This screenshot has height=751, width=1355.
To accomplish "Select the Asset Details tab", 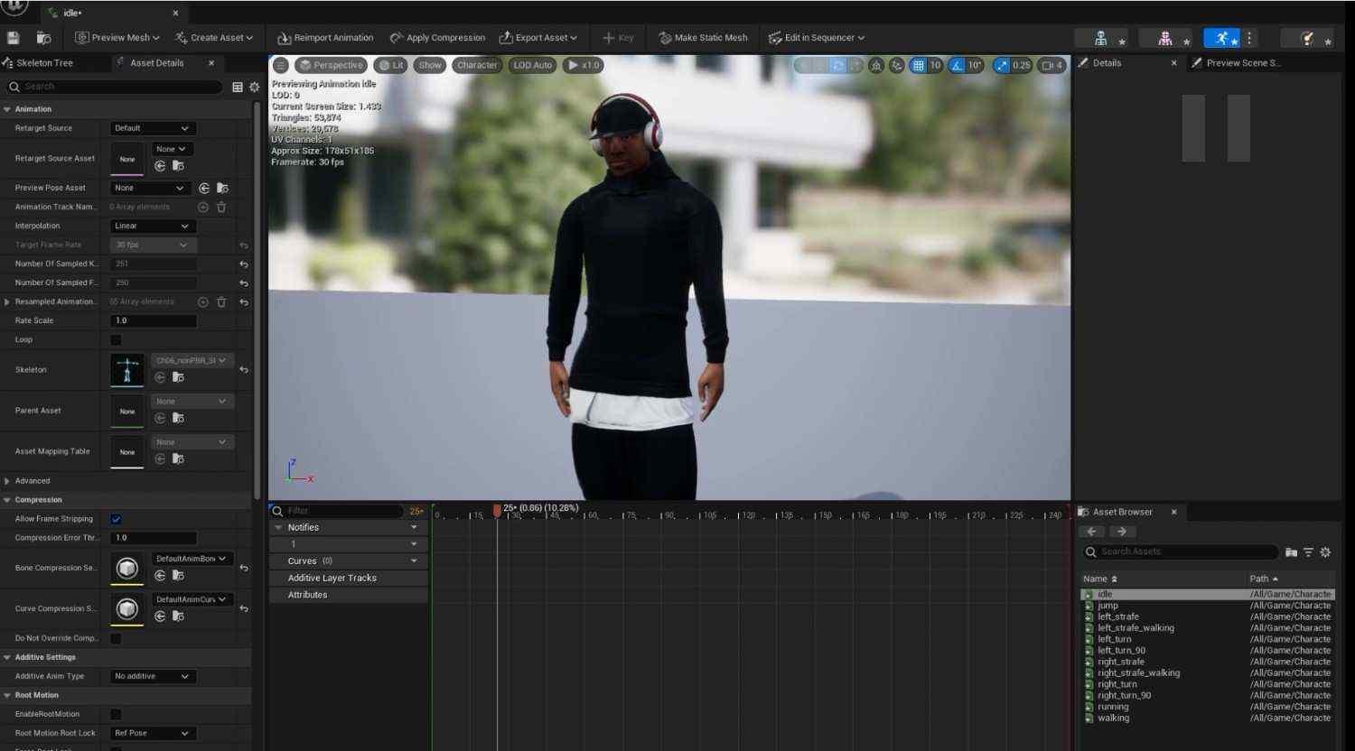I will (x=156, y=63).
